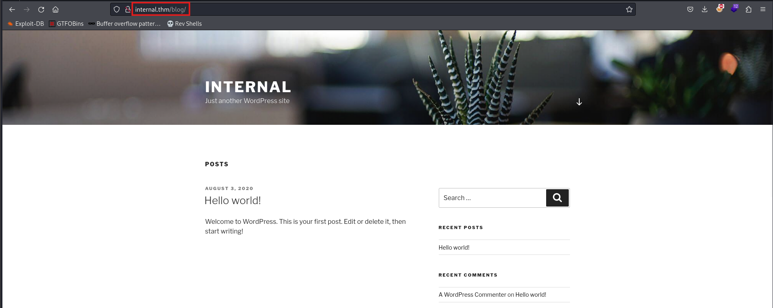773x308 pixels.
Task: Click the Search text field
Action: [x=492, y=198]
